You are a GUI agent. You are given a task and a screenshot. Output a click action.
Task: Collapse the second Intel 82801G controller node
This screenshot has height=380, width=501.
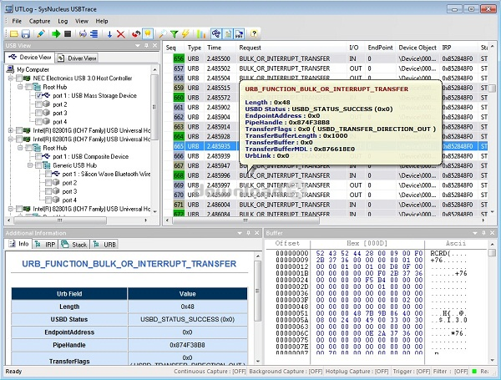[11, 139]
